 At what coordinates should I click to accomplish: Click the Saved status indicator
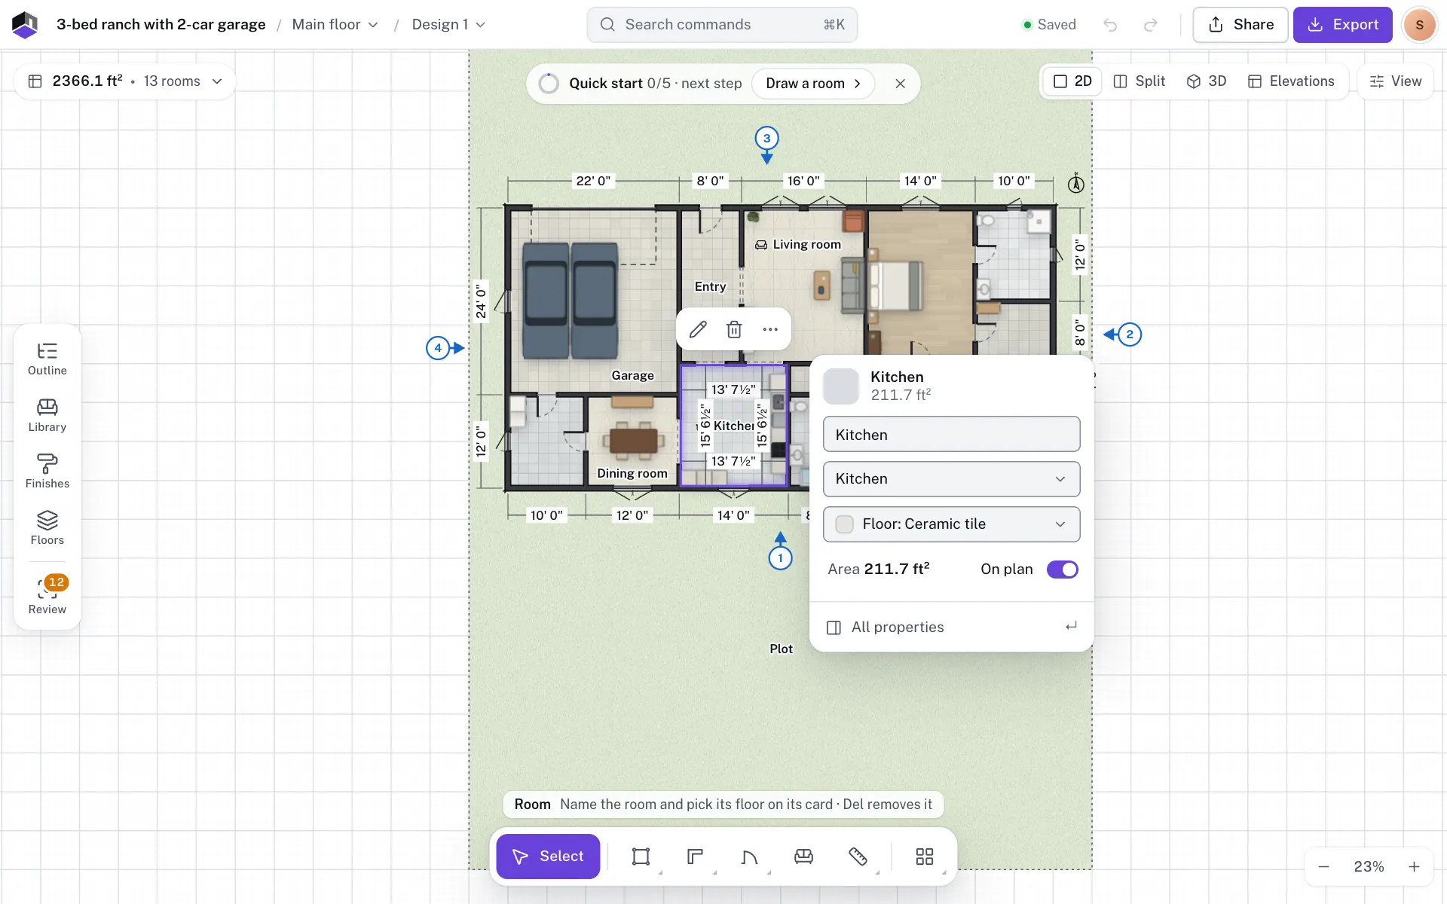tap(1049, 25)
